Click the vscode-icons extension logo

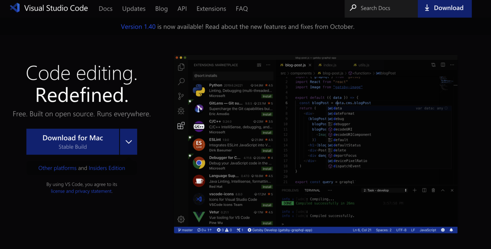tap(199, 199)
